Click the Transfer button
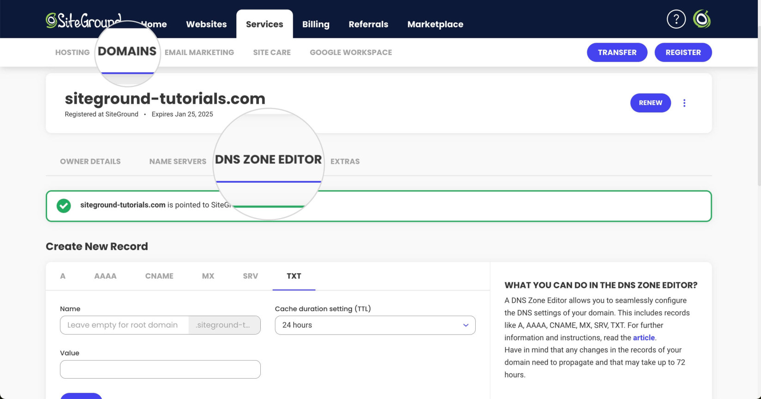Image resolution: width=761 pixels, height=399 pixels. pos(617,52)
